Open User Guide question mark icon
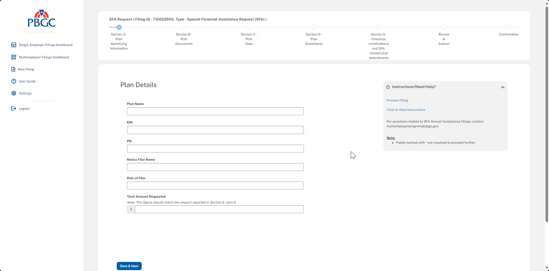This screenshot has width=549, height=271. click(x=14, y=81)
